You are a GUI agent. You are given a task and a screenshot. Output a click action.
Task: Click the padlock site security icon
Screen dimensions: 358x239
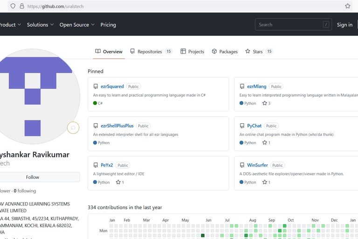pyautogui.click(x=22, y=6)
